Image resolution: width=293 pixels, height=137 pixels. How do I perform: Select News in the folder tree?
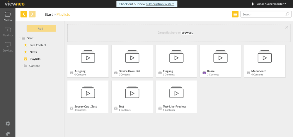[33, 52]
